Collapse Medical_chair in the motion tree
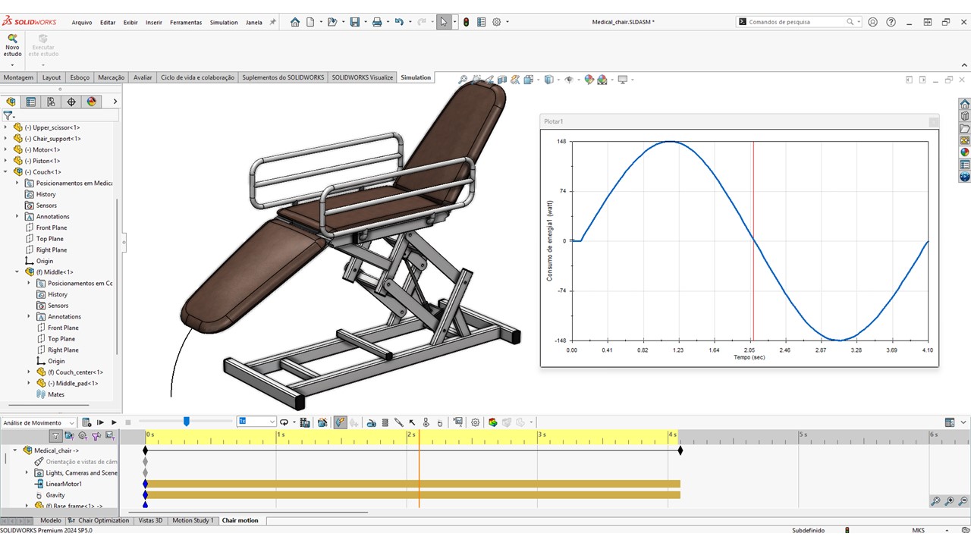Screen dimensions: 971x546 pos(14,450)
